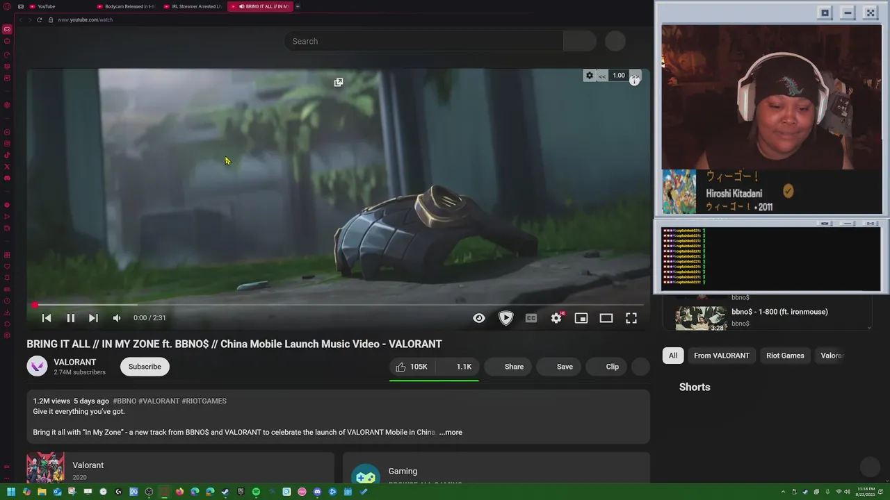This screenshot has height=500, width=890.
Task: Open the bbno$ 1-800 video thumbnail
Action: (x=701, y=318)
